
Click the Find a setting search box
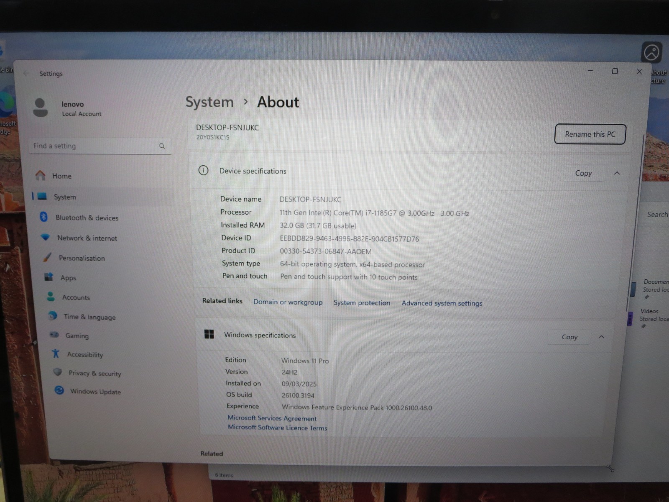100,146
